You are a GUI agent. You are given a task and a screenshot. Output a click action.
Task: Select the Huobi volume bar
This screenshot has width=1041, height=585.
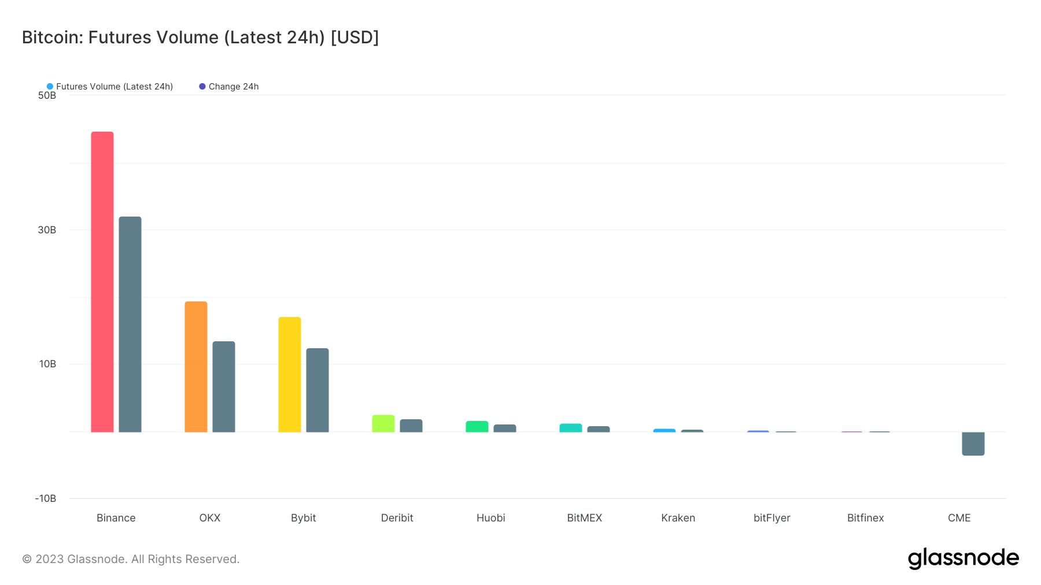(477, 426)
